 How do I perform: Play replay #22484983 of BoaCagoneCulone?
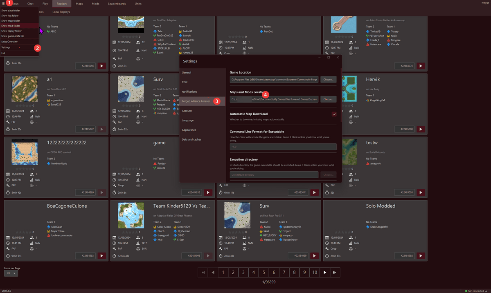point(101,256)
